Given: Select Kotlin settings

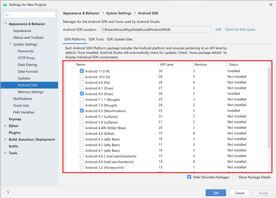Looking at the screenshot, I should click(x=13, y=146).
